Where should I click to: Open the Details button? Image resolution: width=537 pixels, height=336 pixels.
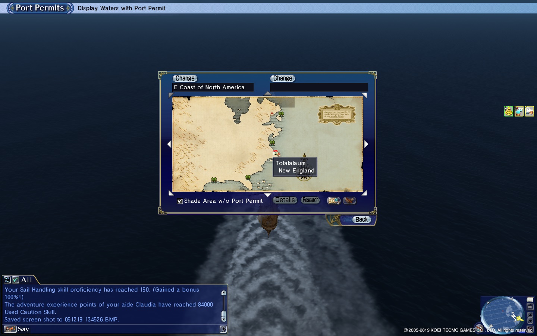coord(285,200)
